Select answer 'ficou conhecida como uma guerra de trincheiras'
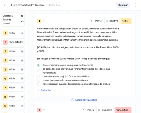 point(39,65)
